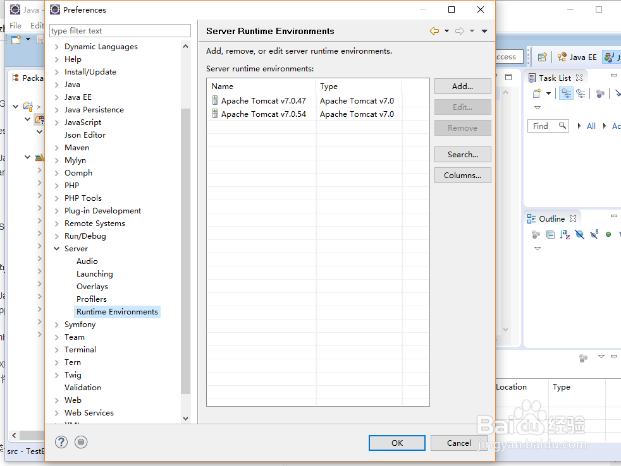Click the All link in Task List
This screenshot has height=466, width=621.
(591, 126)
